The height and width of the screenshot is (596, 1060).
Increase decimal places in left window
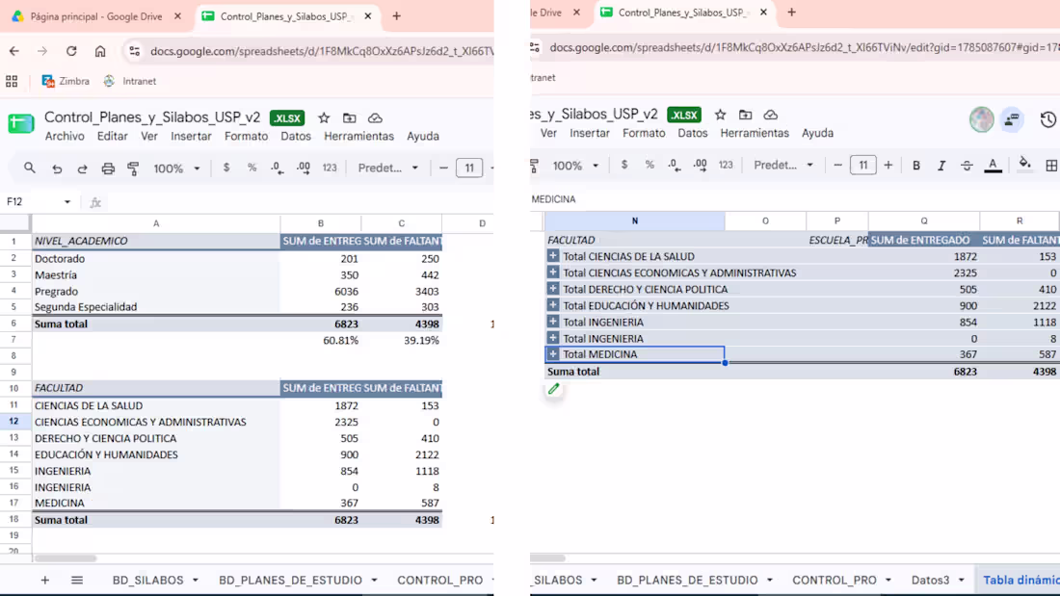(303, 168)
